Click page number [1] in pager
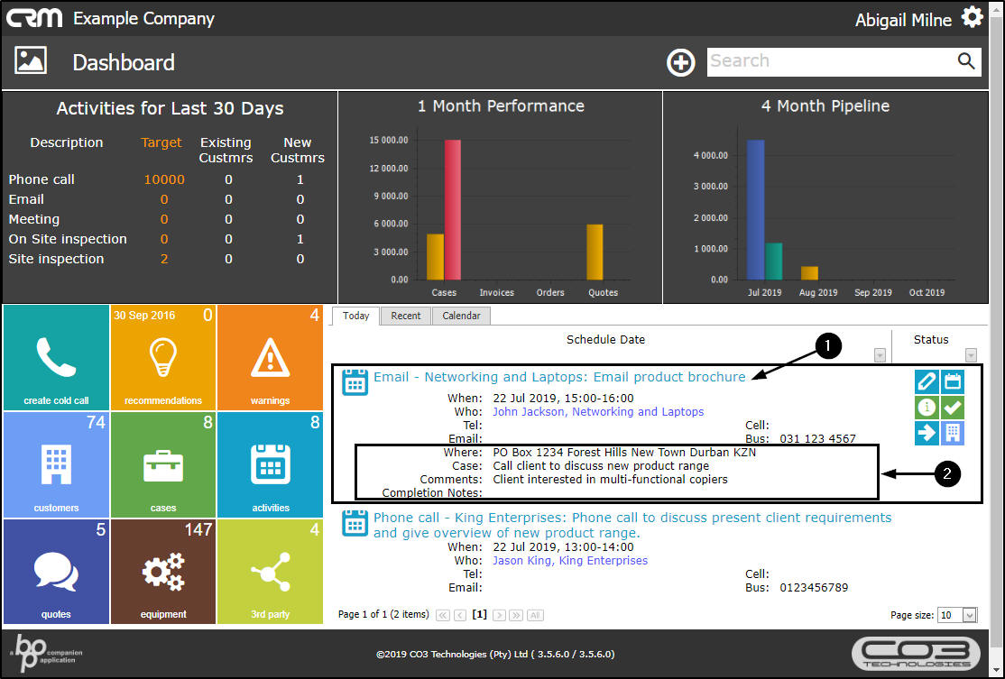Viewport: 1005px width, 679px height. coord(479,614)
